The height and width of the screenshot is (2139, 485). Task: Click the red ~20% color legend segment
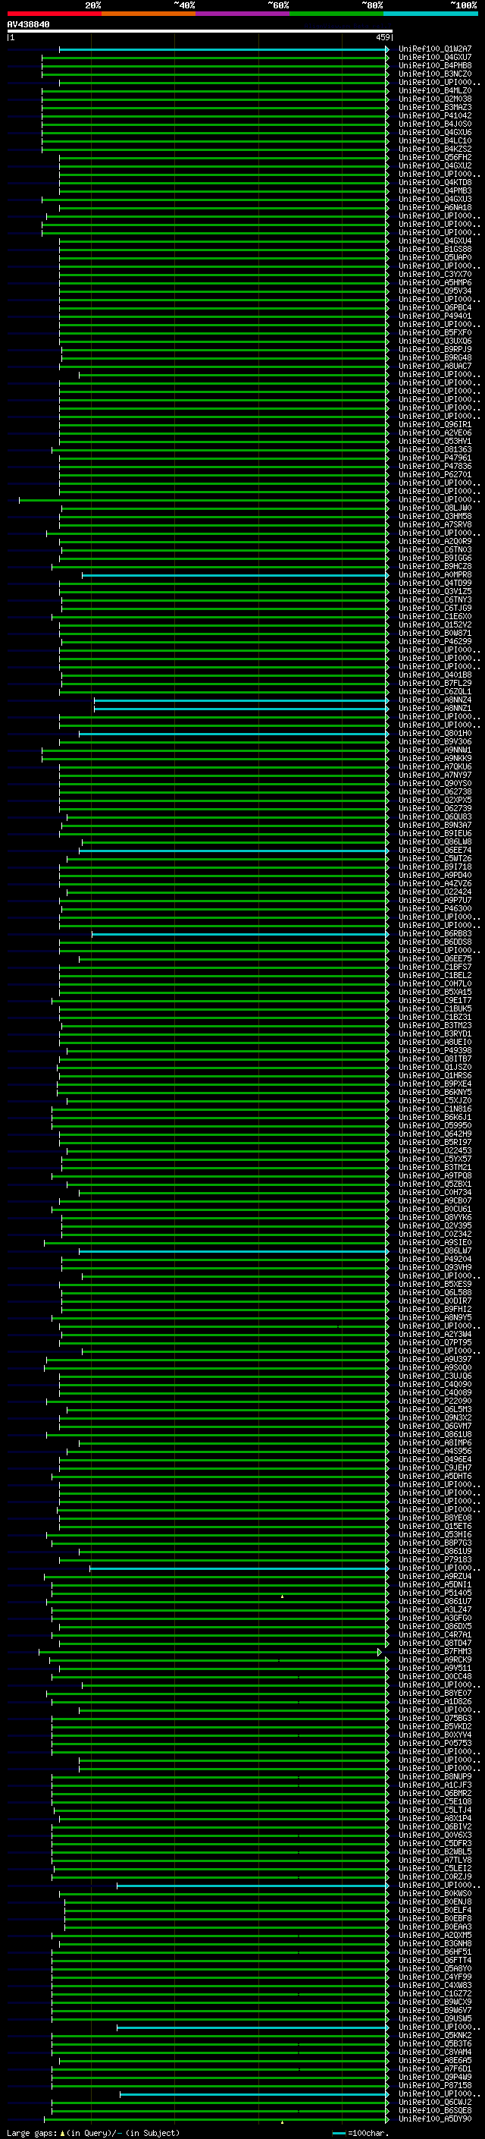54,14
